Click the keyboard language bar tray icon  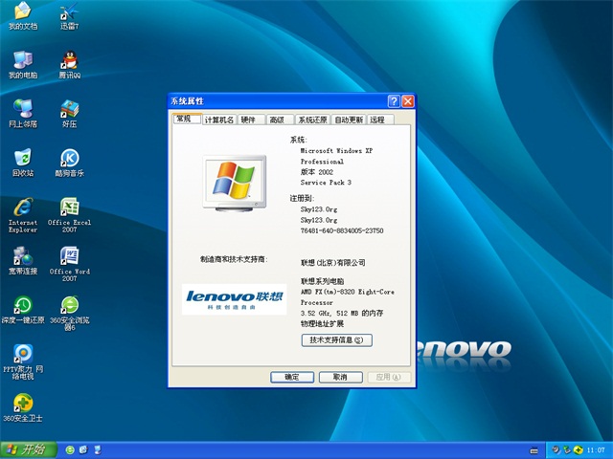[534, 450]
